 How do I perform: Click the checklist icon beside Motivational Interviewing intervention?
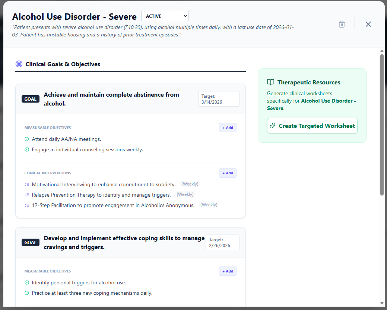coord(26,184)
